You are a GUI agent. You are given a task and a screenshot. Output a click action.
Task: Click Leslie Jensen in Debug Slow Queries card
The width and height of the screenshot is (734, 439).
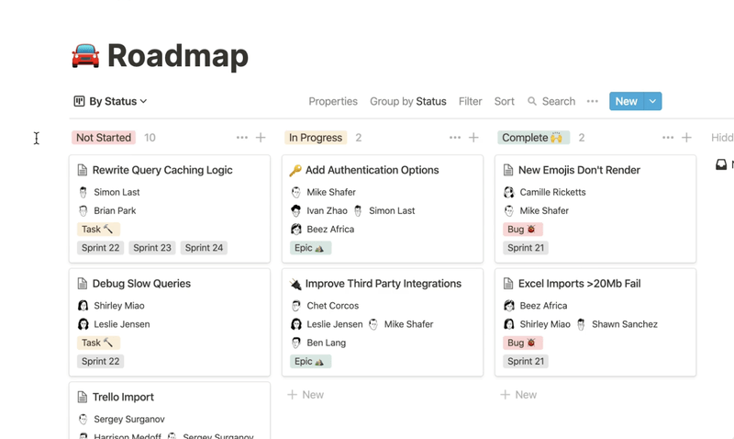(122, 324)
